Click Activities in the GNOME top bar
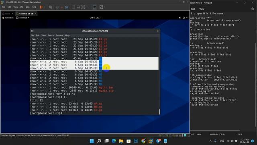The image size is (257, 145). point(8,18)
